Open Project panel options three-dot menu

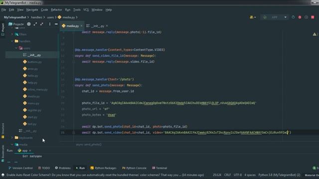point(50,24)
